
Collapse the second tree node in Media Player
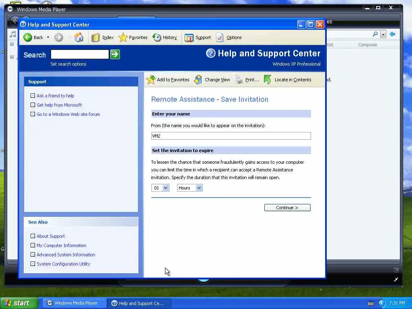pos(12,57)
